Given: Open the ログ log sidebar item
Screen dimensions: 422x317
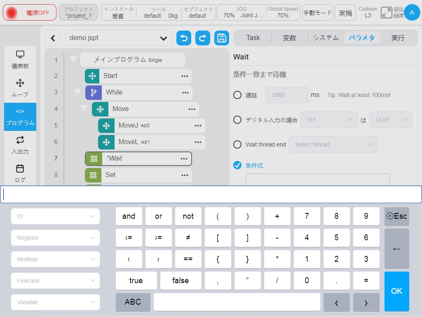Looking at the screenshot, I should (x=20, y=173).
